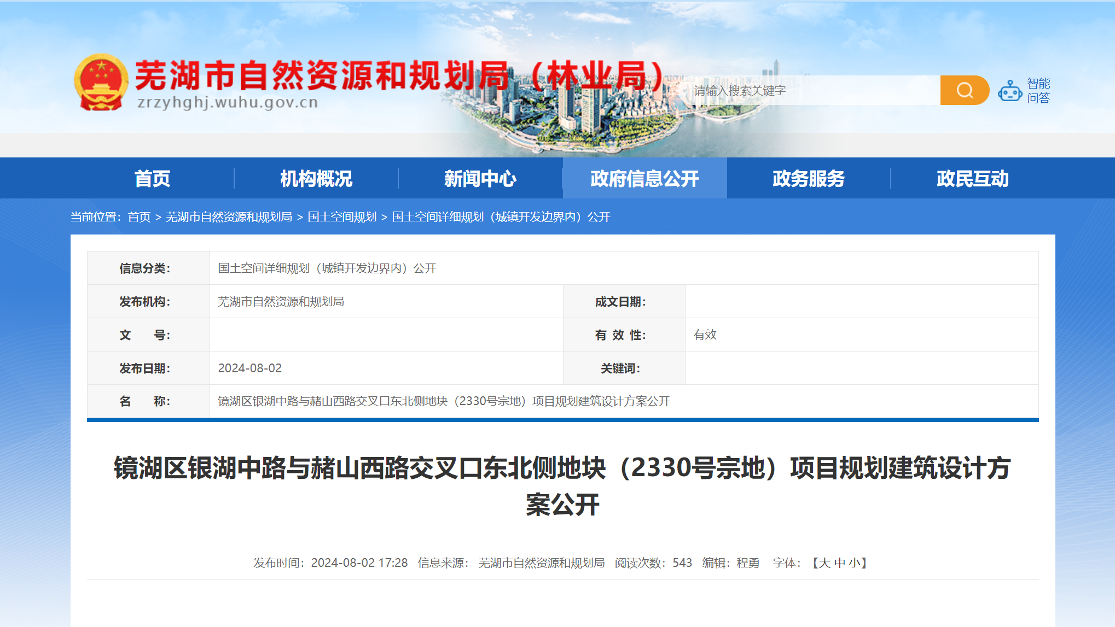The width and height of the screenshot is (1115, 627).
Task: Click the 成文日期 label cell
Action: pyautogui.click(x=624, y=302)
